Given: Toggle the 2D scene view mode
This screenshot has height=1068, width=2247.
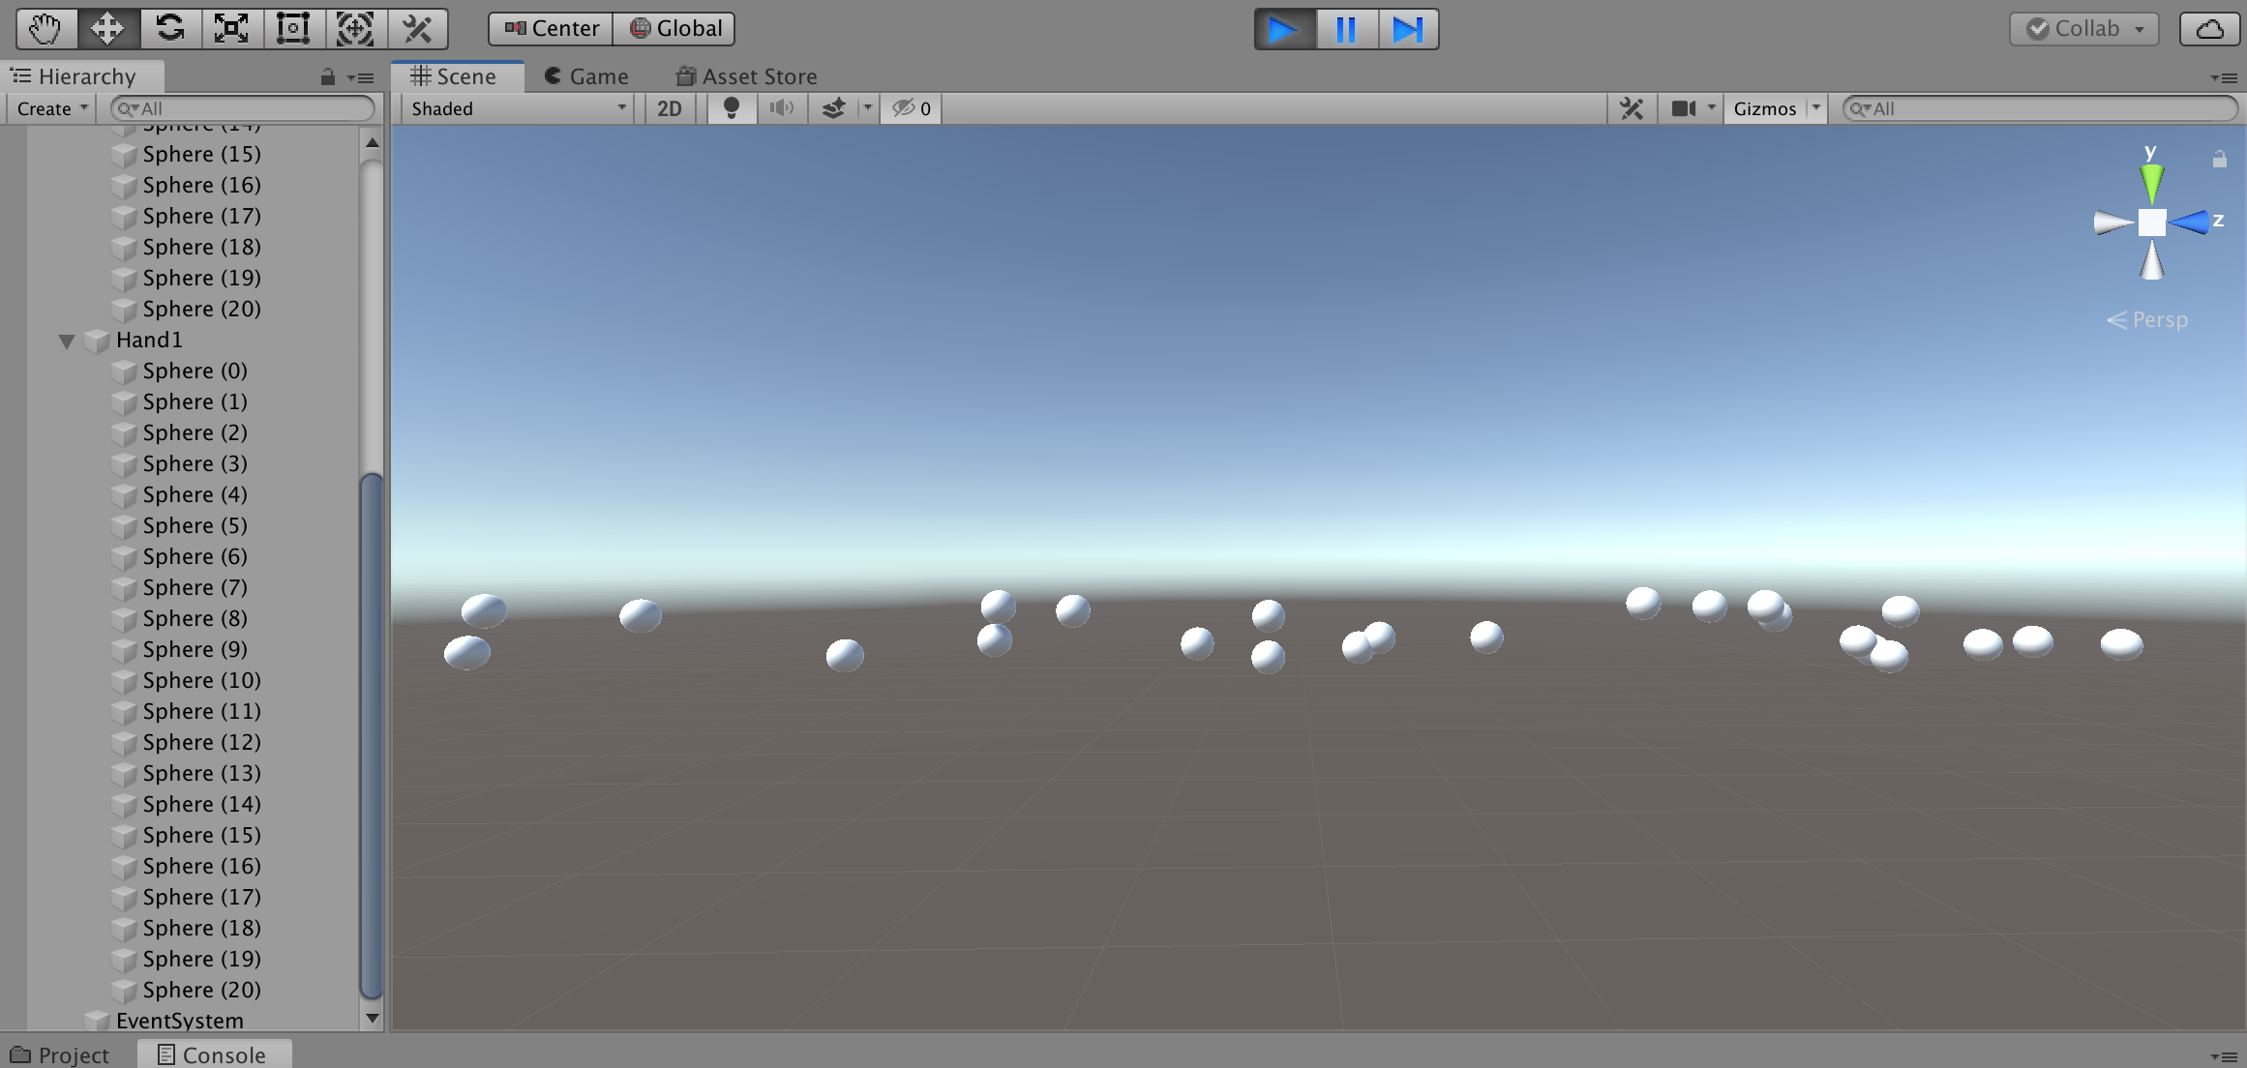Looking at the screenshot, I should [x=669, y=108].
